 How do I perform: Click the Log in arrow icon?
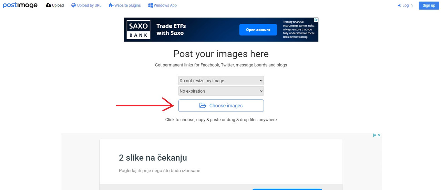[x=399, y=5]
